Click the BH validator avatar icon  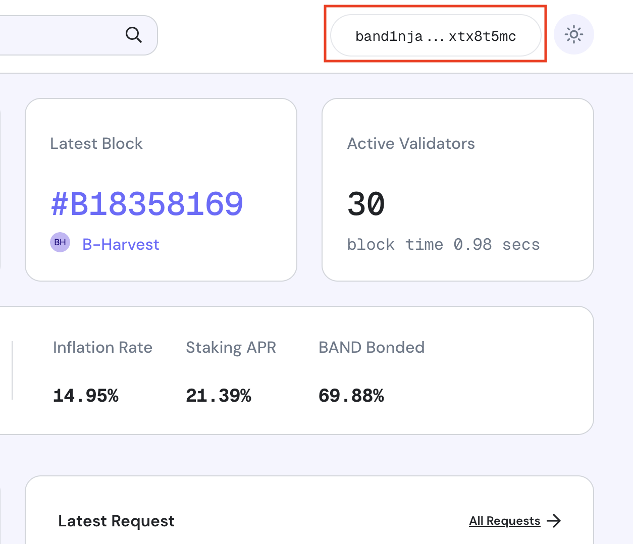click(x=60, y=243)
